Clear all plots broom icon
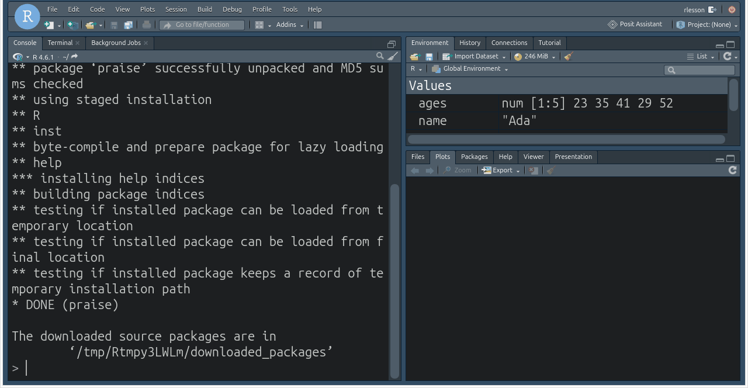The width and height of the screenshot is (748, 388). [x=550, y=171]
